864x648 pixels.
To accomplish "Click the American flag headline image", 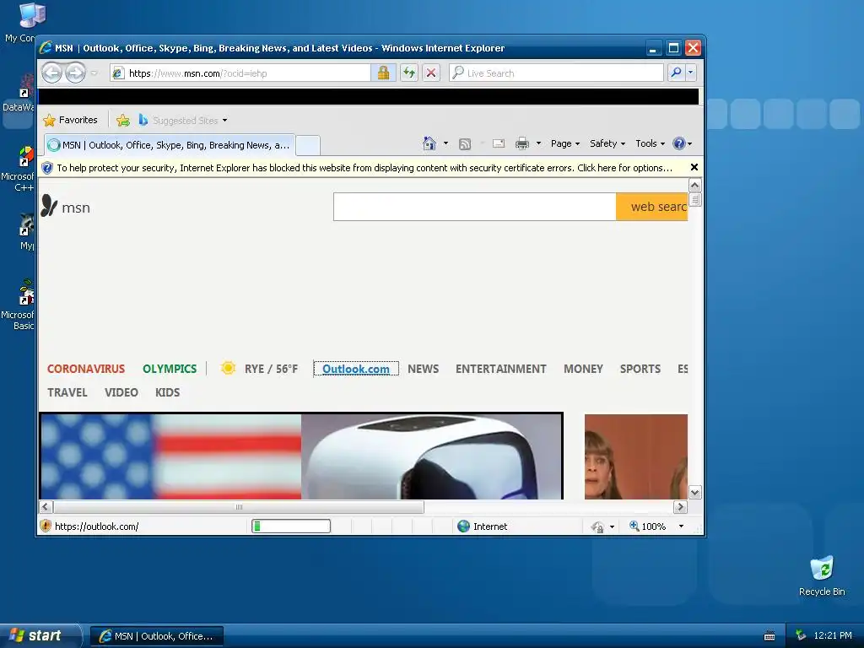I will click(x=170, y=456).
